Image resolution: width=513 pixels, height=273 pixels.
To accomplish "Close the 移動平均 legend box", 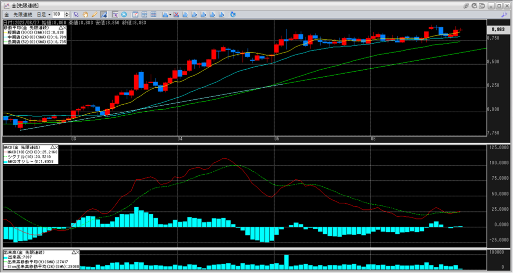I will (65, 28).
